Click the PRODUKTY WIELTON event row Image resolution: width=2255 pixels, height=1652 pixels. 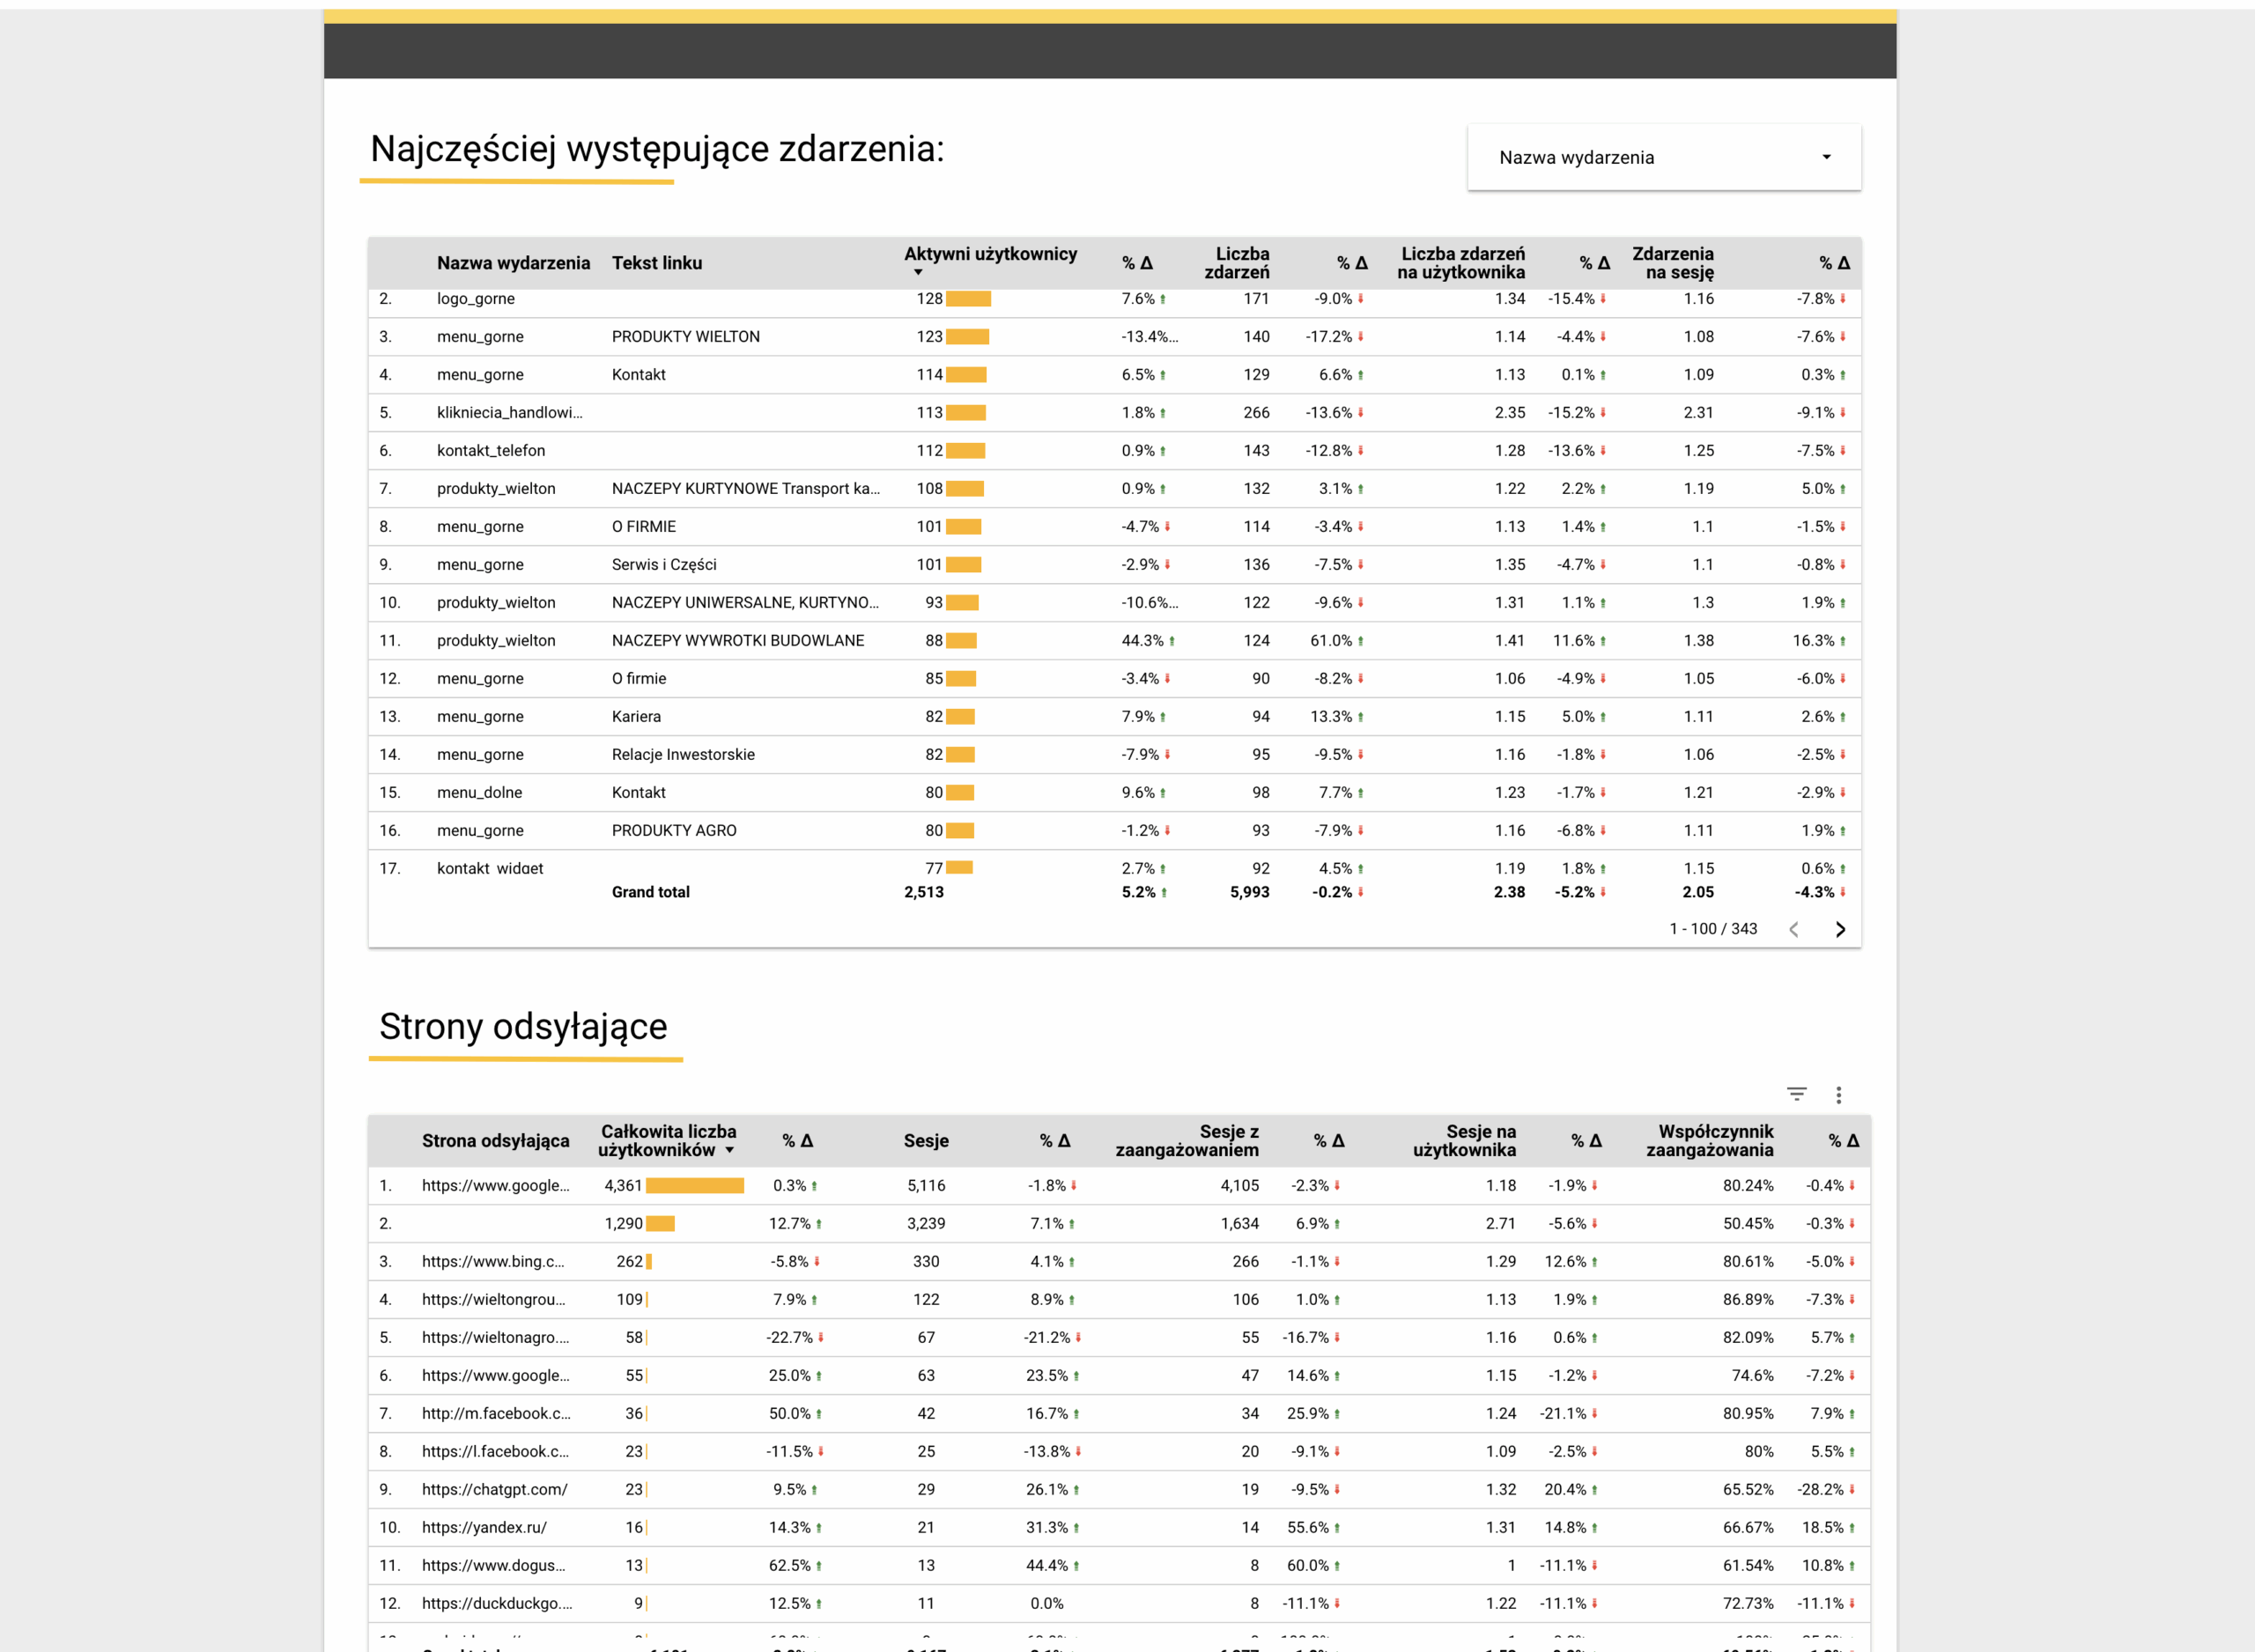685,337
